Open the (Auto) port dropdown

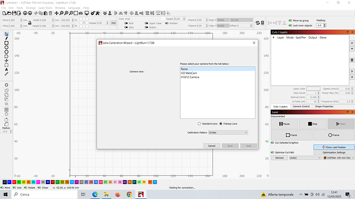tap(305, 157)
